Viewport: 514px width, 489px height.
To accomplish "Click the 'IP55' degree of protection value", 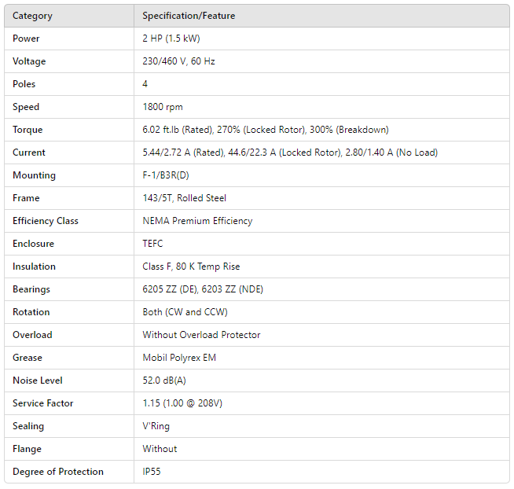I will coord(152,472).
